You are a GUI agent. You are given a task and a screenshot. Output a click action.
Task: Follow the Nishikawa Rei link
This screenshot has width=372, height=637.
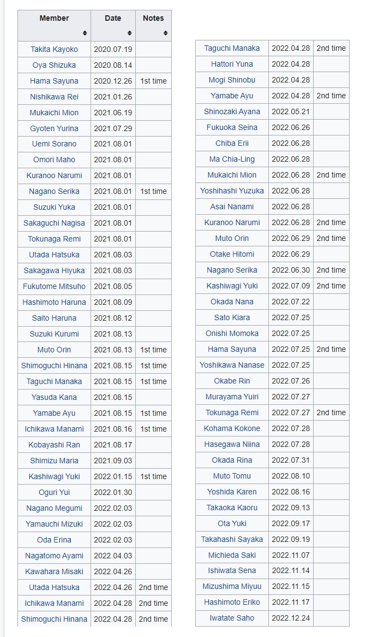(54, 97)
